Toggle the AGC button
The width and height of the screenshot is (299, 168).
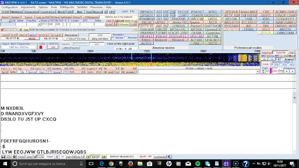click(275, 71)
